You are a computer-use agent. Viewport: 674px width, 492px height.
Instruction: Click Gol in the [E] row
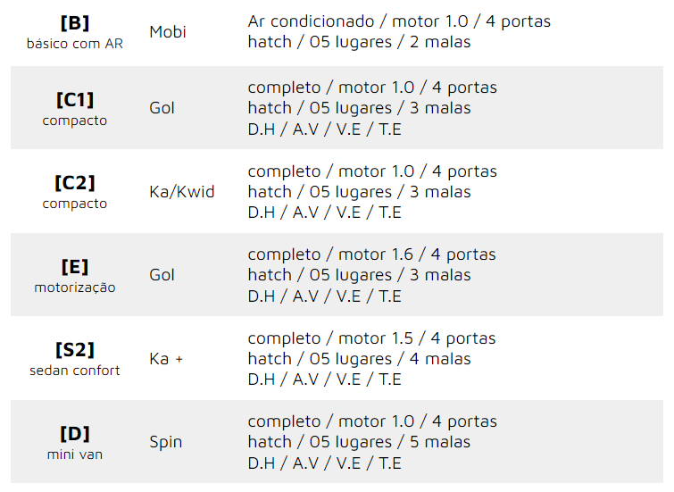click(x=162, y=275)
